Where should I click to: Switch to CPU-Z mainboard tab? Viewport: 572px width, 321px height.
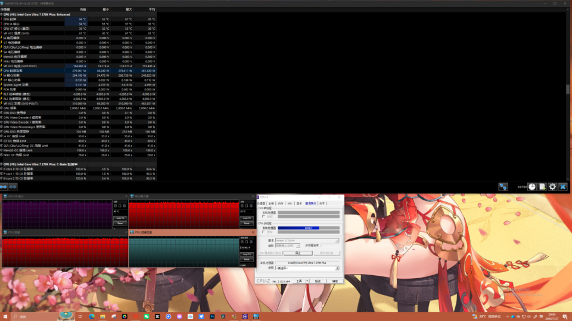pos(271,203)
